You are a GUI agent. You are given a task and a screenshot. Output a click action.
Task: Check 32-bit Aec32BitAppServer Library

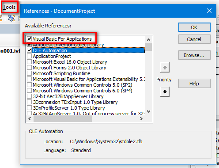(x=29, y=96)
